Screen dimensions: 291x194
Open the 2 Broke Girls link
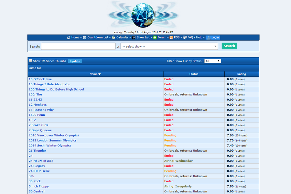[38, 125]
